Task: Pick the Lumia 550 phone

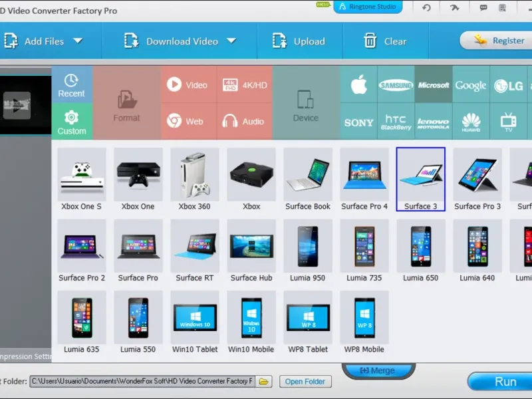Action: click(138, 323)
